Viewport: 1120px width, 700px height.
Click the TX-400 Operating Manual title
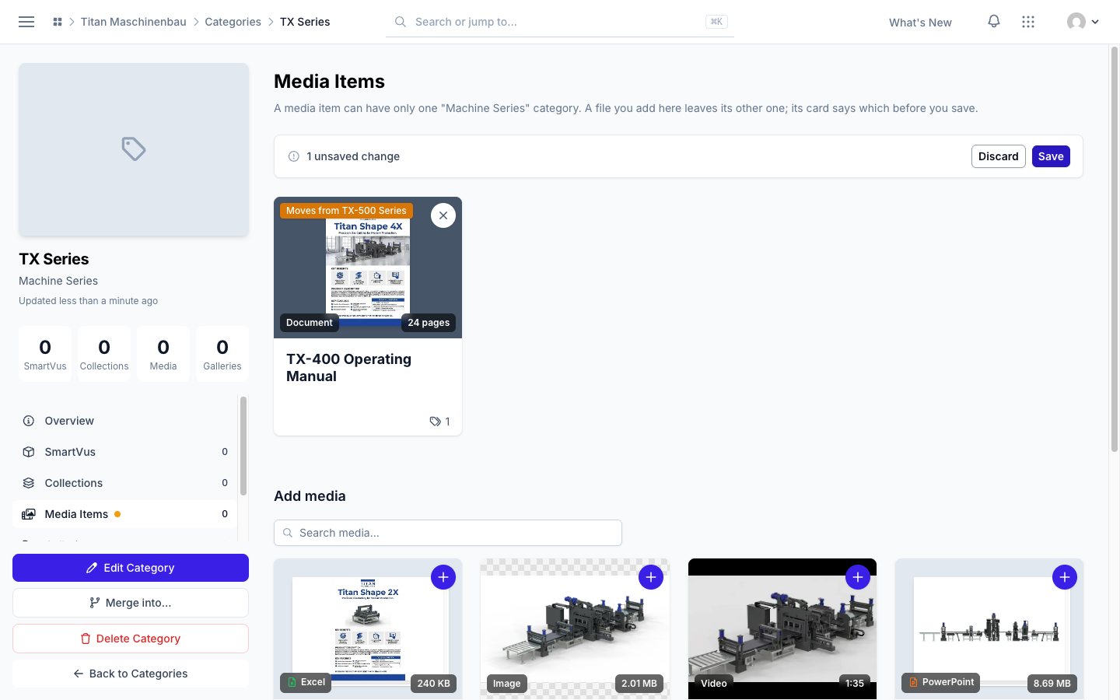pyautogui.click(x=348, y=368)
